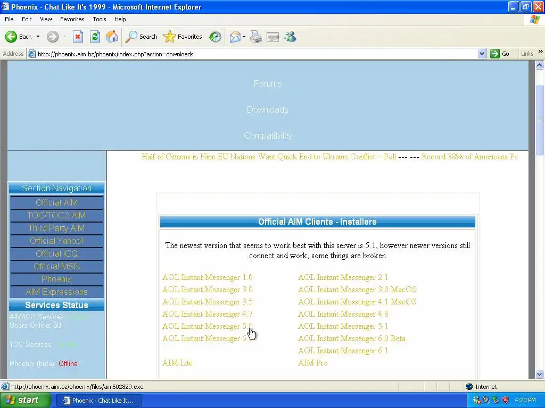Expand the Mail button dropdown arrow
Viewport: 545px width, 408px height.
[x=244, y=37]
